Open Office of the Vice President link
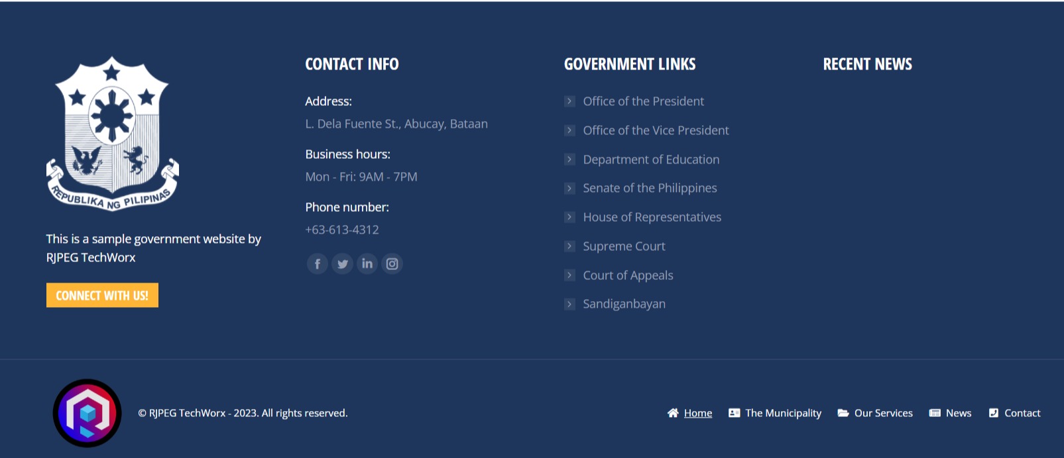The height and width of the screenshot is (458, 1064). pos(656,130)
